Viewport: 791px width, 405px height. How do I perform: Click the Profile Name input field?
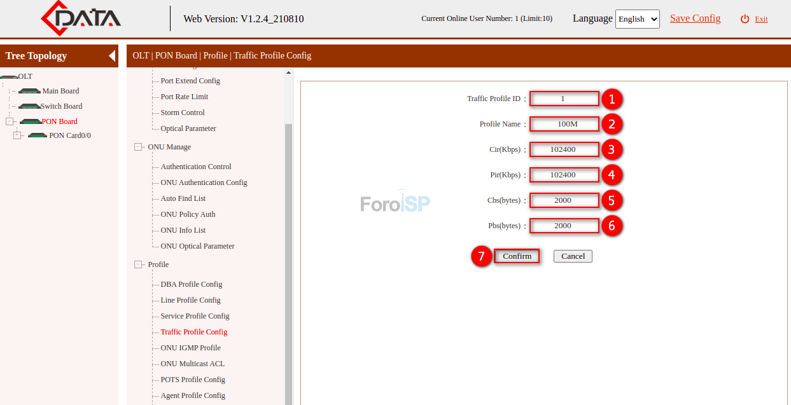click(564, 123)
